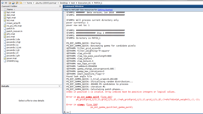Collapse the Details panel chevron
The width and height of the screenshot is (203, 114).
tap(59, 86)
